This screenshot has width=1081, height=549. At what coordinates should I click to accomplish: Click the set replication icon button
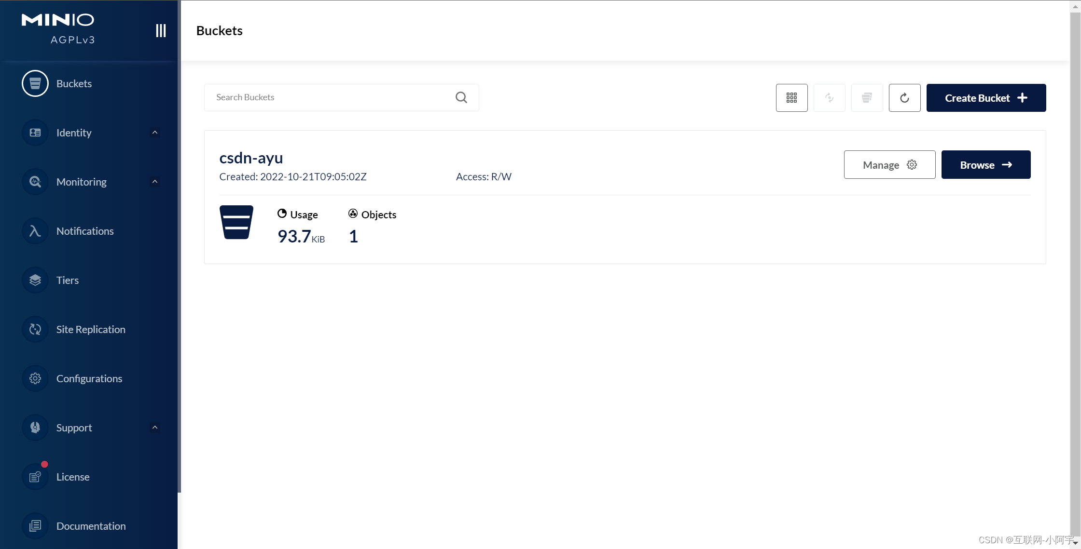[x=829, y=98]
